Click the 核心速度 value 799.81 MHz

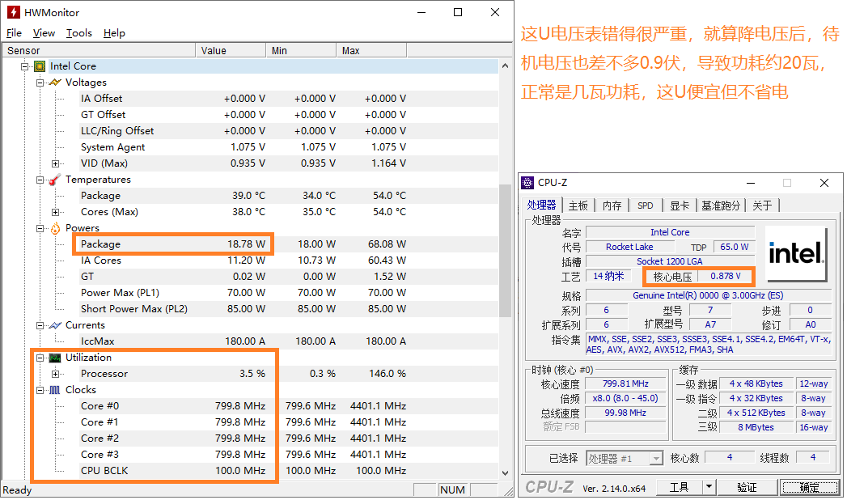(625, 384)
